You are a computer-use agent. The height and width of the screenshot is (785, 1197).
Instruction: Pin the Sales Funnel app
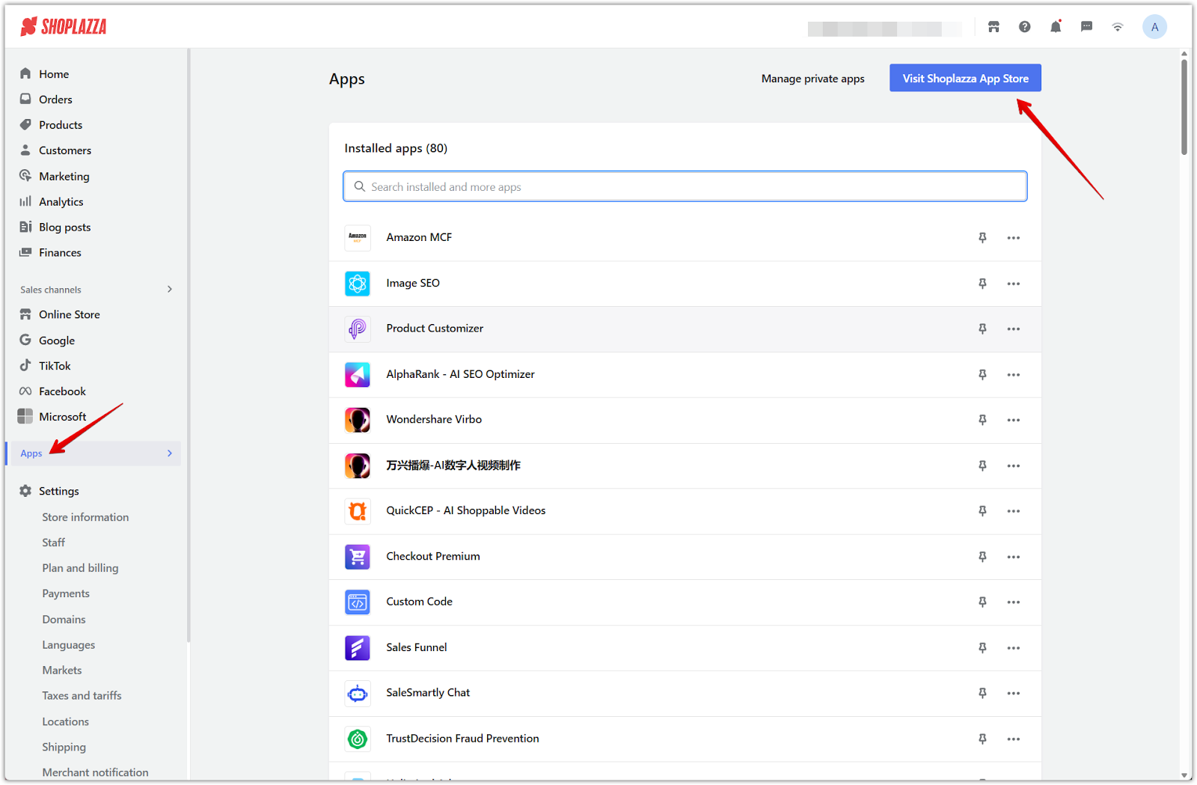[x=982, y=647]
